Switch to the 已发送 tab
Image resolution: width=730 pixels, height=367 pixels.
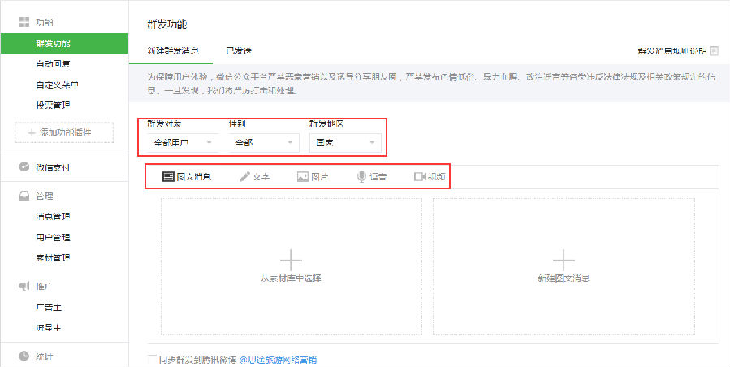[239, 50]
